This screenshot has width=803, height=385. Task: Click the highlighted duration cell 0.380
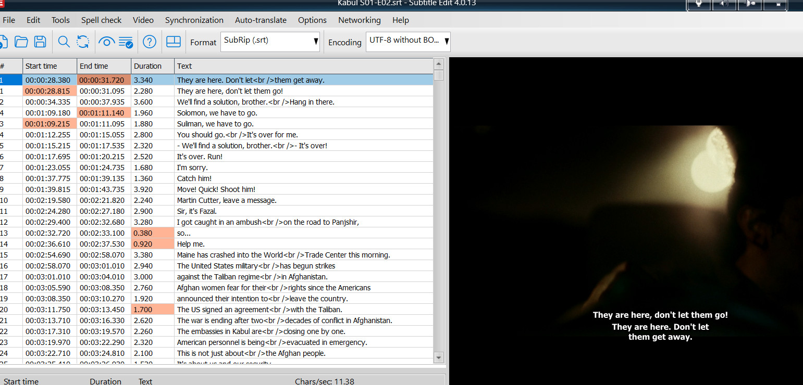(x=153, y=233)
